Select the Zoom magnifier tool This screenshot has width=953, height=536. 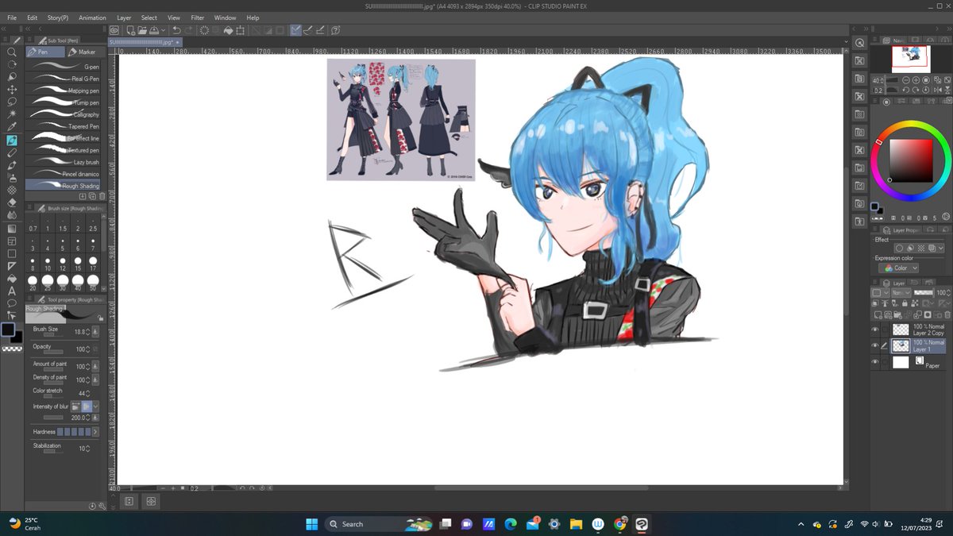pyautogui.click(x=12, y=52)
